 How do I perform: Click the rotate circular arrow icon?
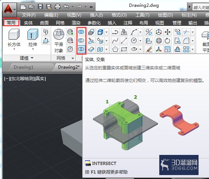[x=168, y=41]
